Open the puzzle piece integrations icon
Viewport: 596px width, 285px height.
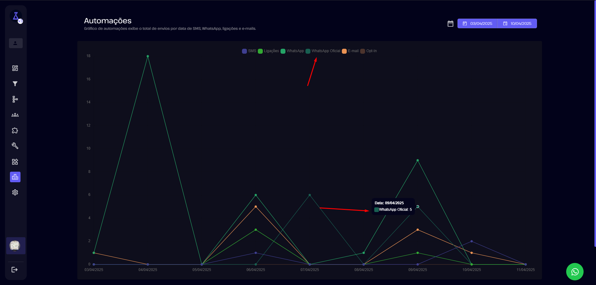[x=15, y=130]
